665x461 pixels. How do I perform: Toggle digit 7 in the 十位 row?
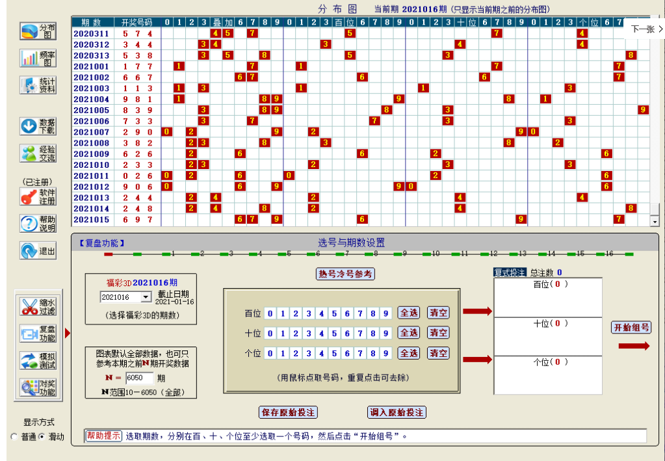(x=360, y=334)
